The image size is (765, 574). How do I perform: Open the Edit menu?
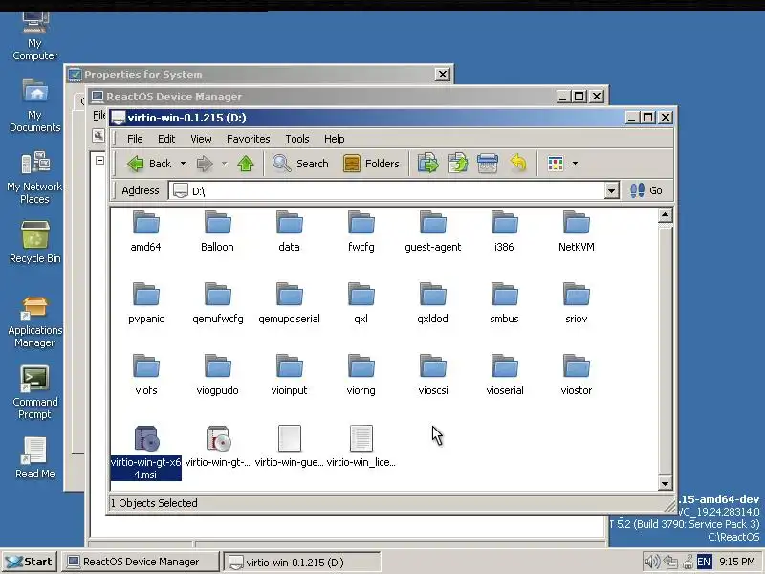coord(166,139)
